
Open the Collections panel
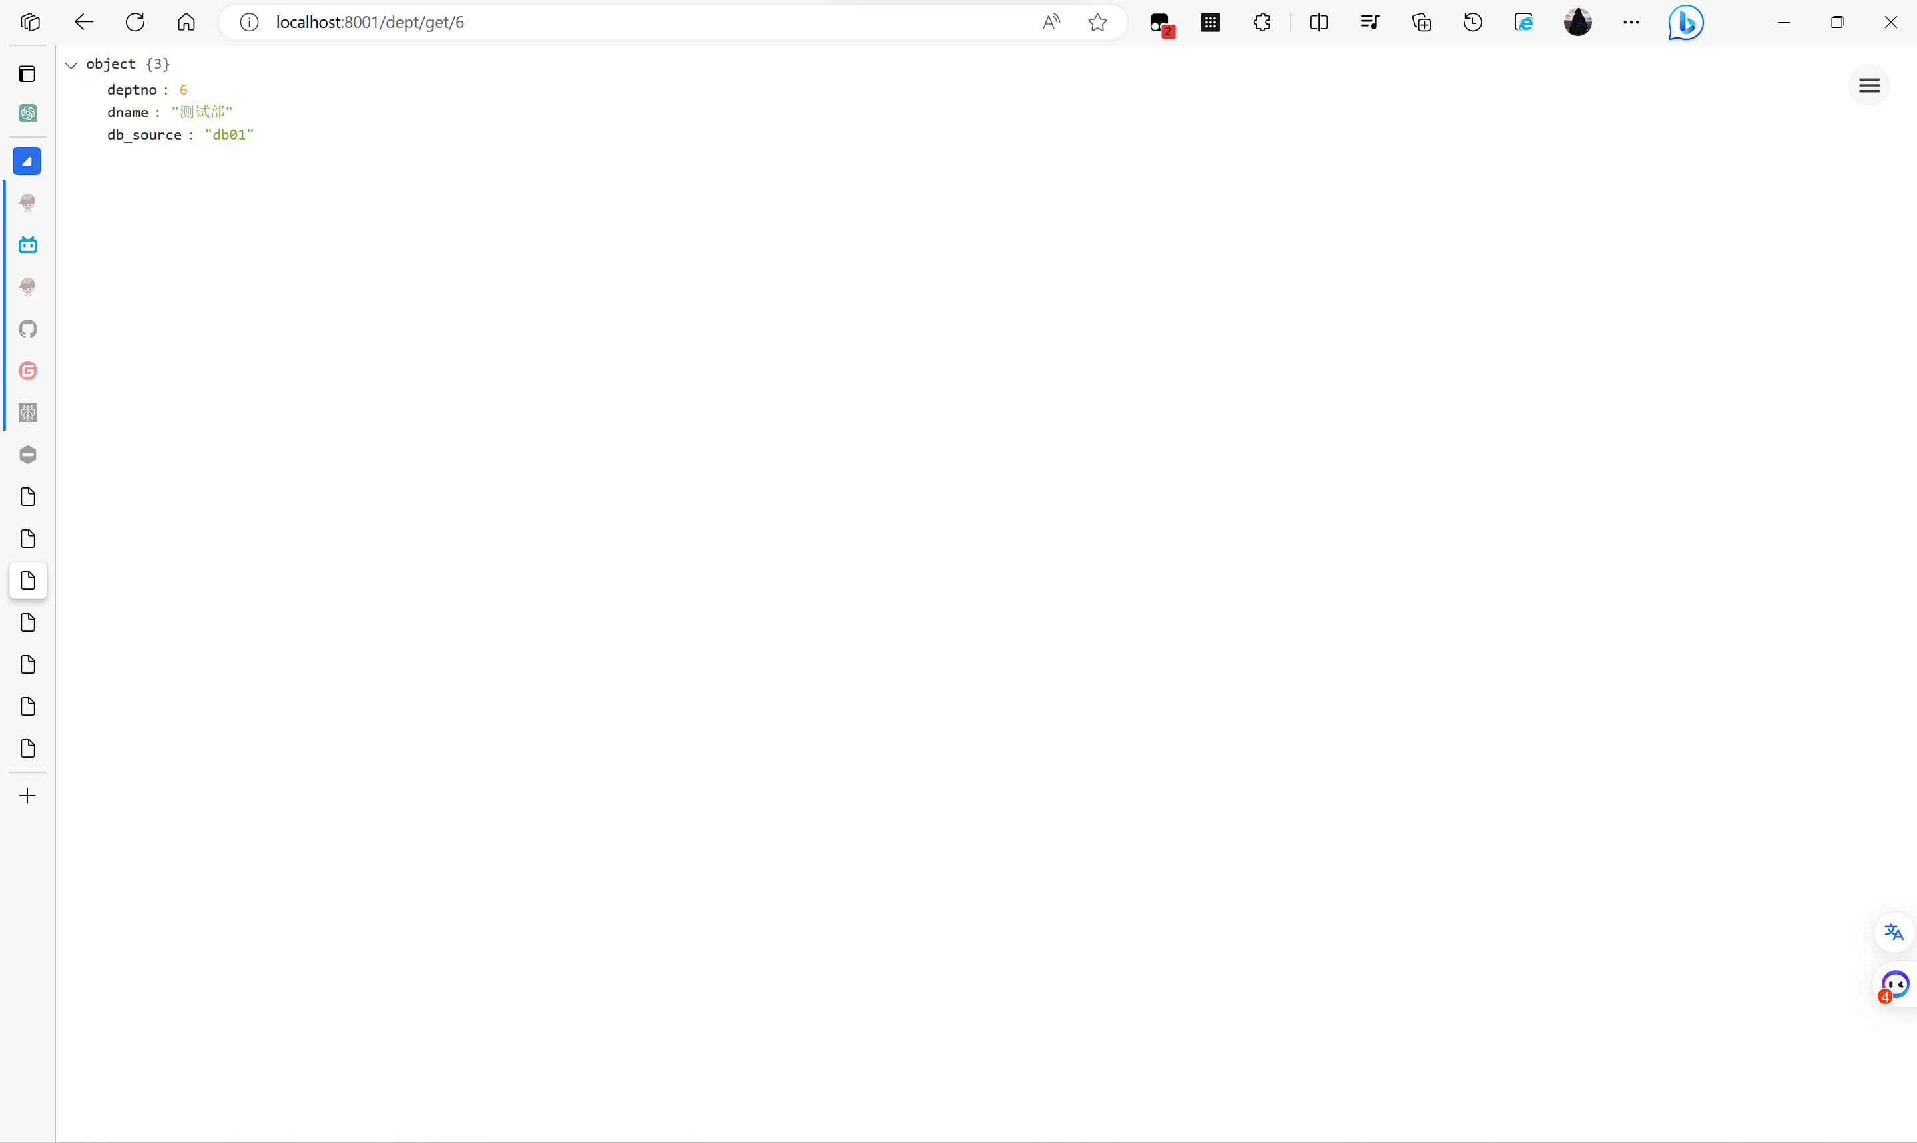(1421, 23)
